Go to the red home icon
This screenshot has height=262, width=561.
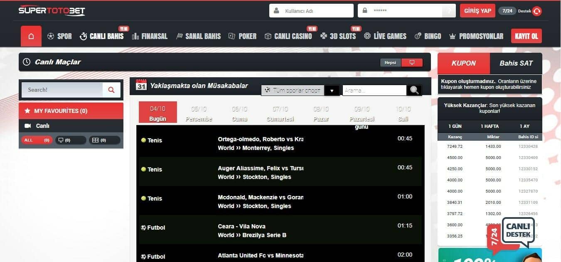tap(31, 36)
